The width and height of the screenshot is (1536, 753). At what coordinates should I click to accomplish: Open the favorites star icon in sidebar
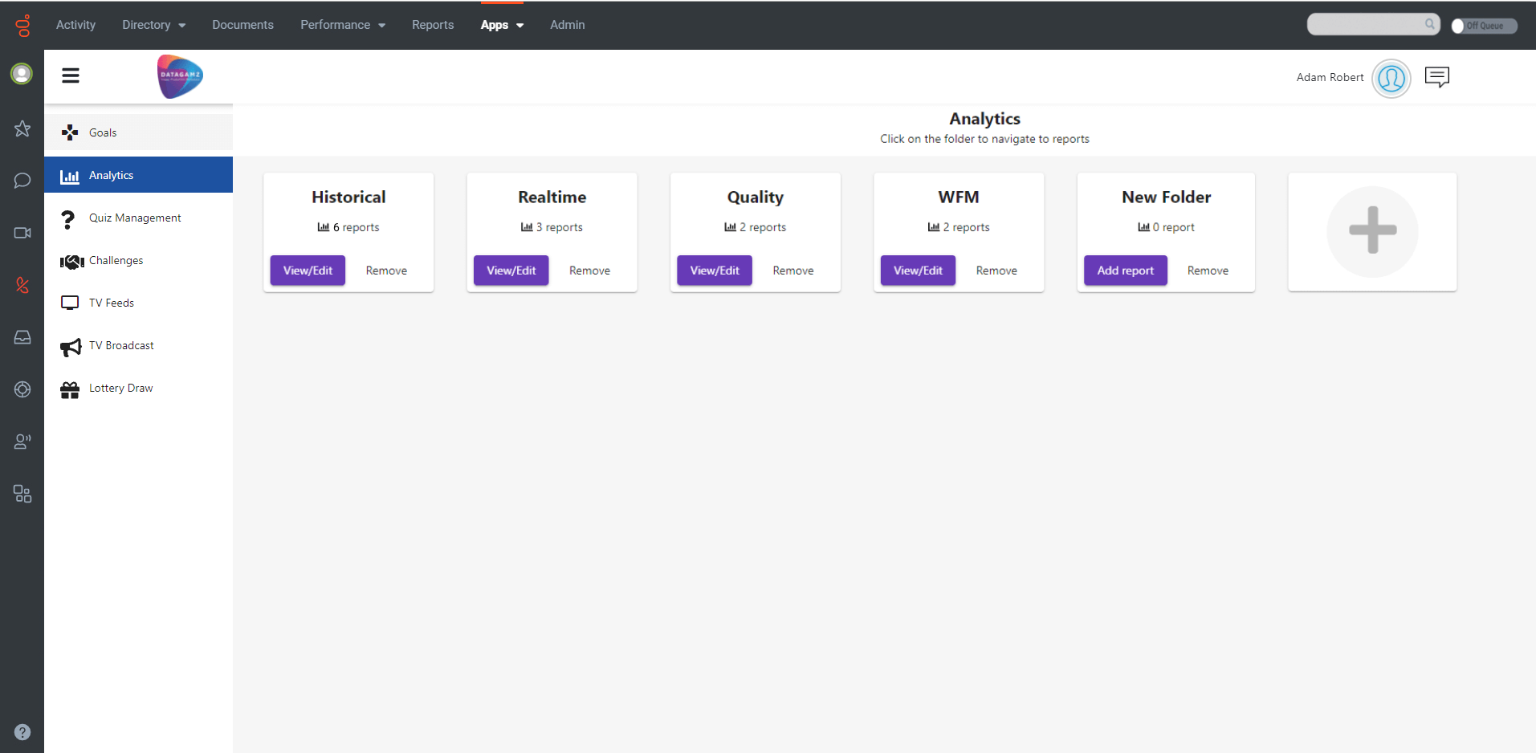click(22, 128)
